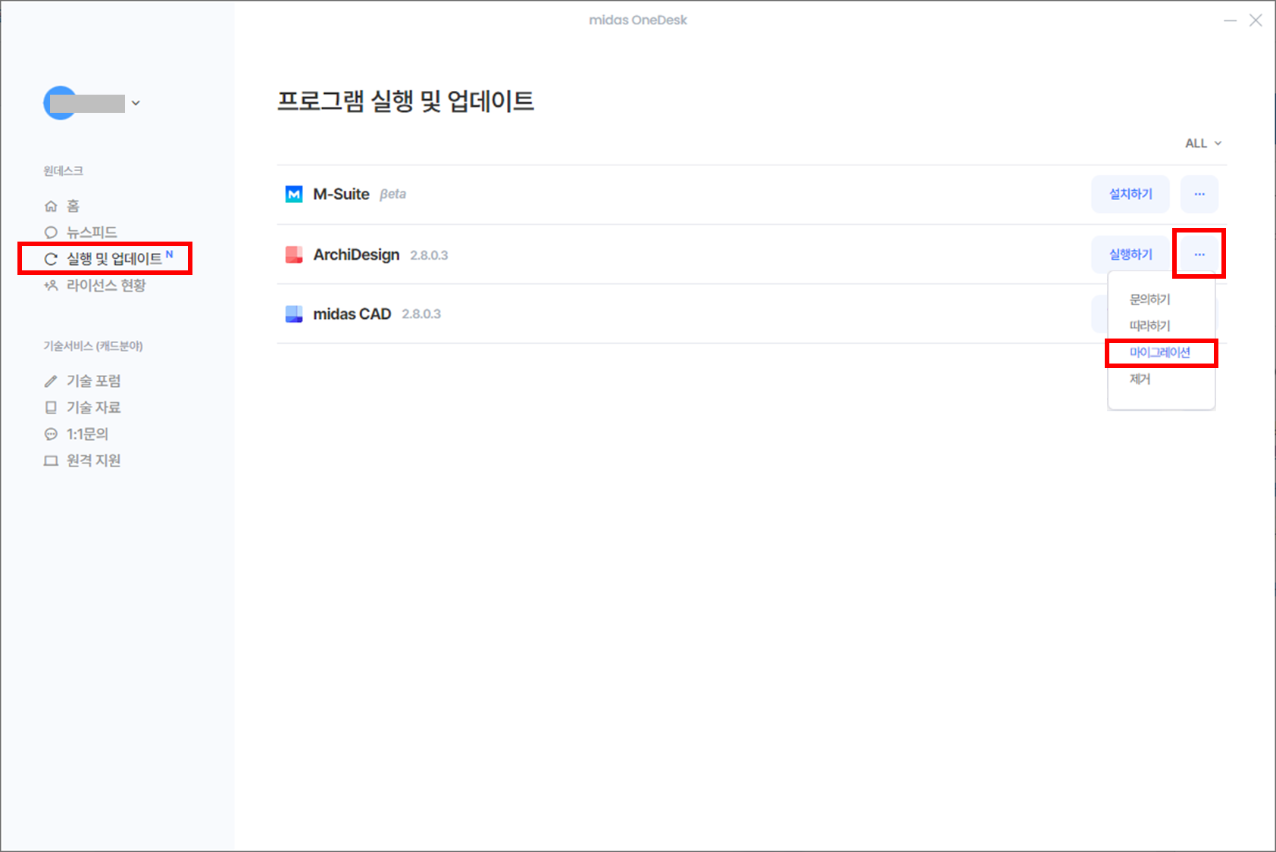Screen dimensions: 1276x852
Task: Open 라이선스 현황 in the sidebar
Action: click(95, 286)
